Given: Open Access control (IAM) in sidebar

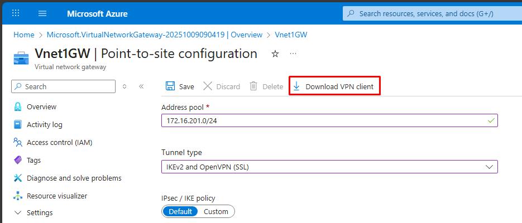Looking at the screenshot, I should click(59, 142).
